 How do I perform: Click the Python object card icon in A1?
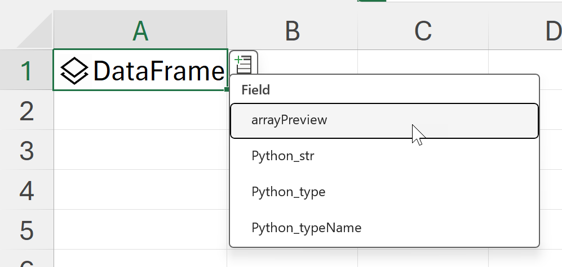pyautogui.click(x=74, y=71)
